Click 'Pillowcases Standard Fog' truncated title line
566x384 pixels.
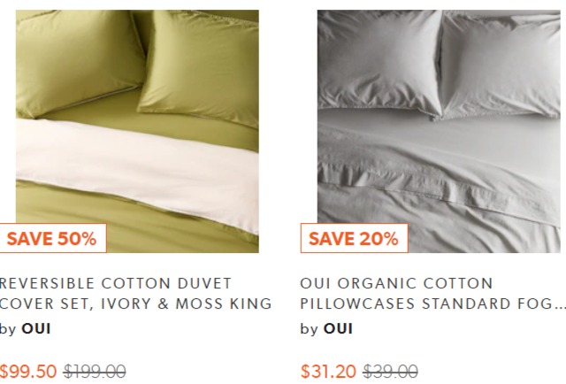coord(433,303)
